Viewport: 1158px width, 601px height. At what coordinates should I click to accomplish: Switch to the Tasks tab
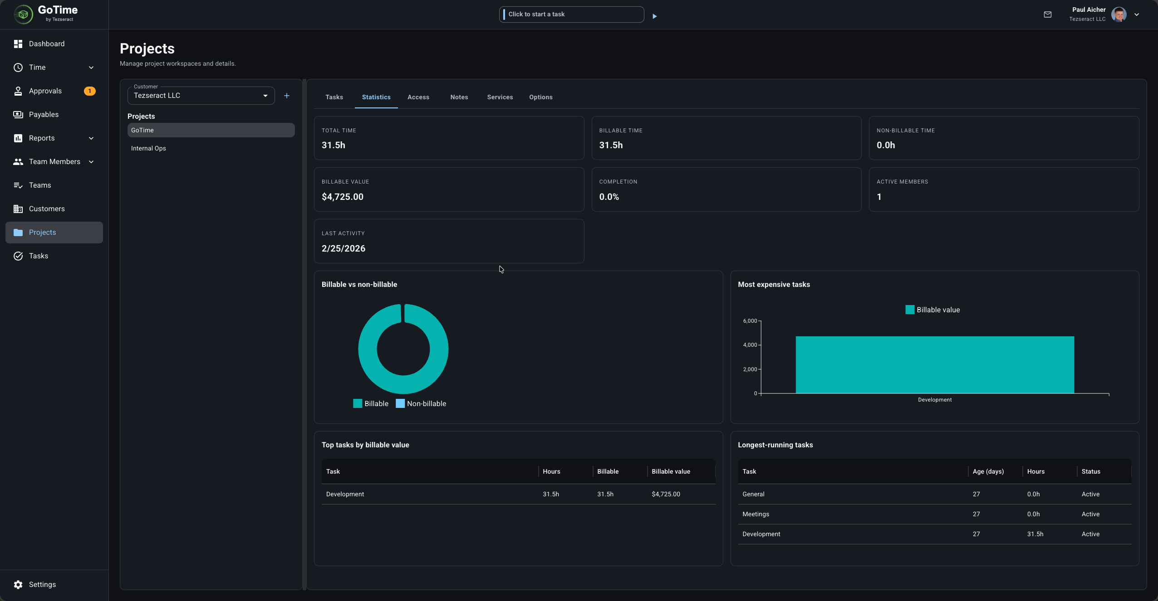334,97
